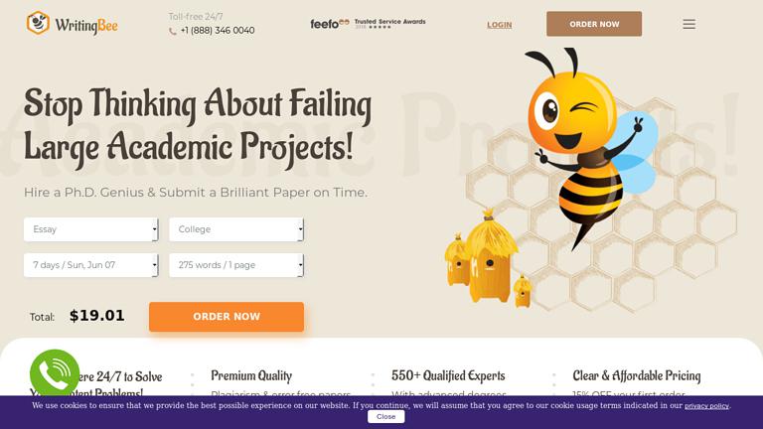Click the WritingBee bee logo
The height and width of the screenshot is (429, 763).
coord(38,23)
